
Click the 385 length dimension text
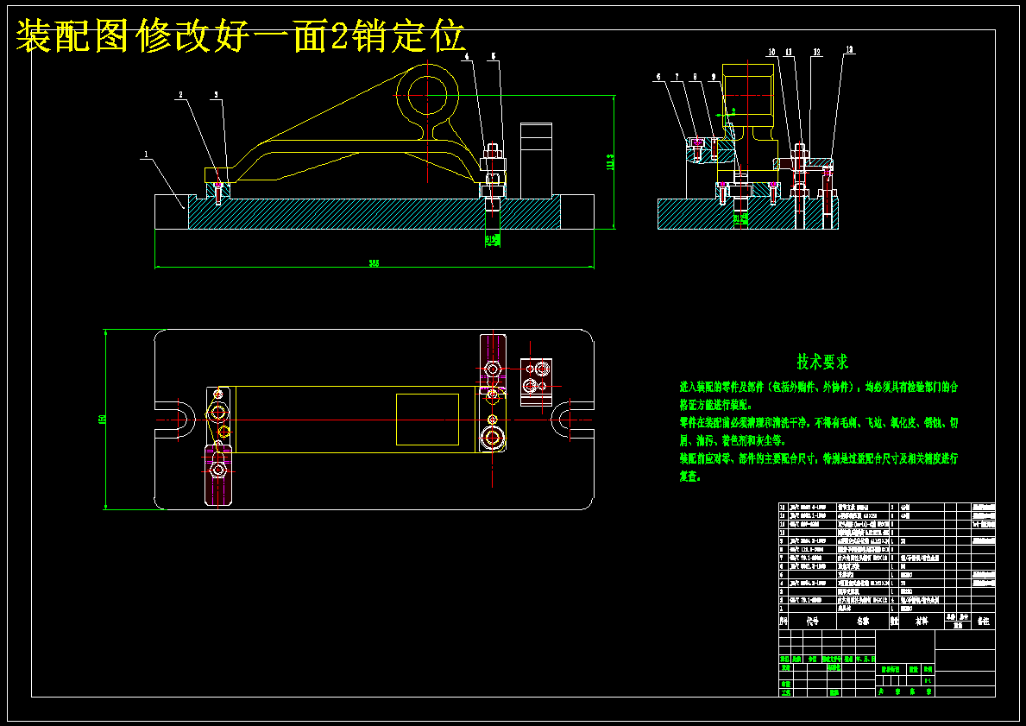coord(374,264)
